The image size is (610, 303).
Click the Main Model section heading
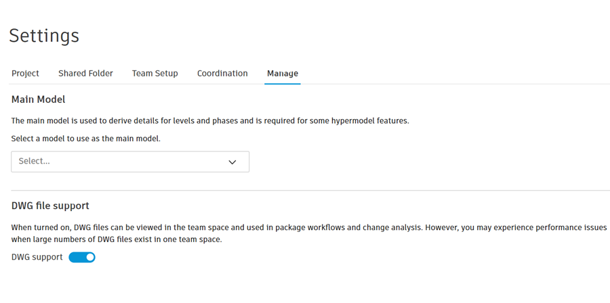(x=39, y=99)
